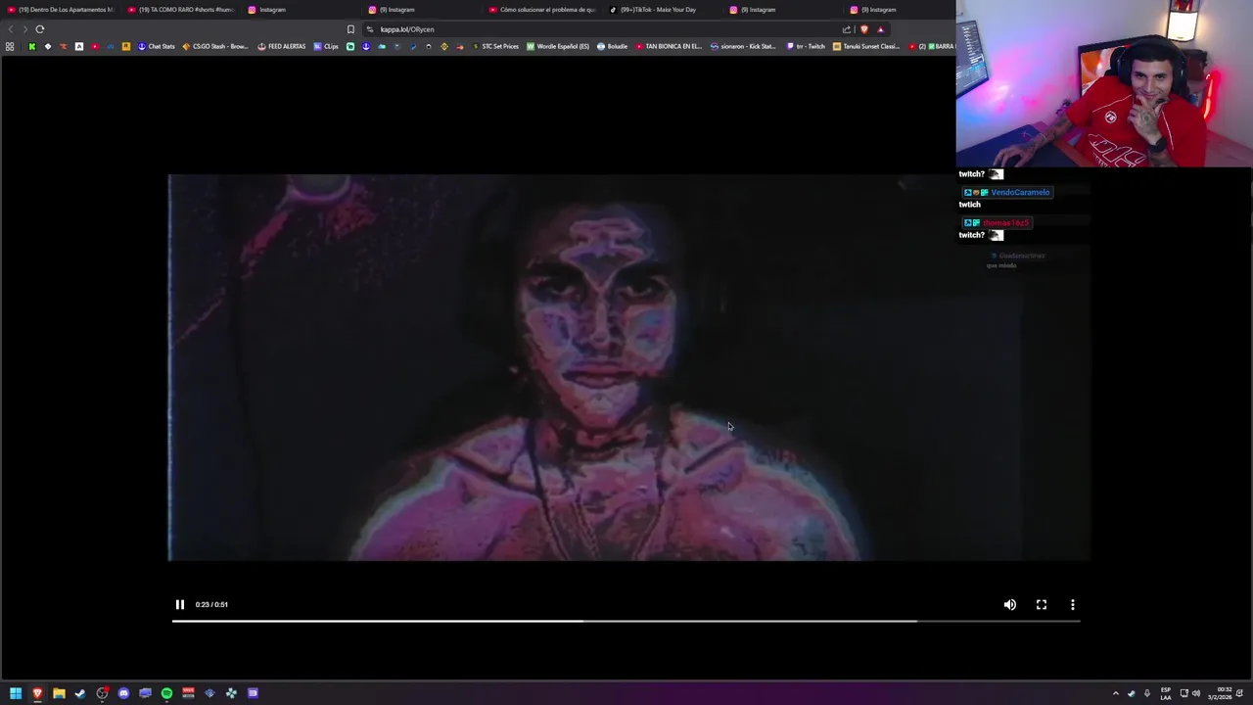This screenshot has height=705, width=1253.
Task: Enter fullscreen on the video
Action: tap(1042, 605)
